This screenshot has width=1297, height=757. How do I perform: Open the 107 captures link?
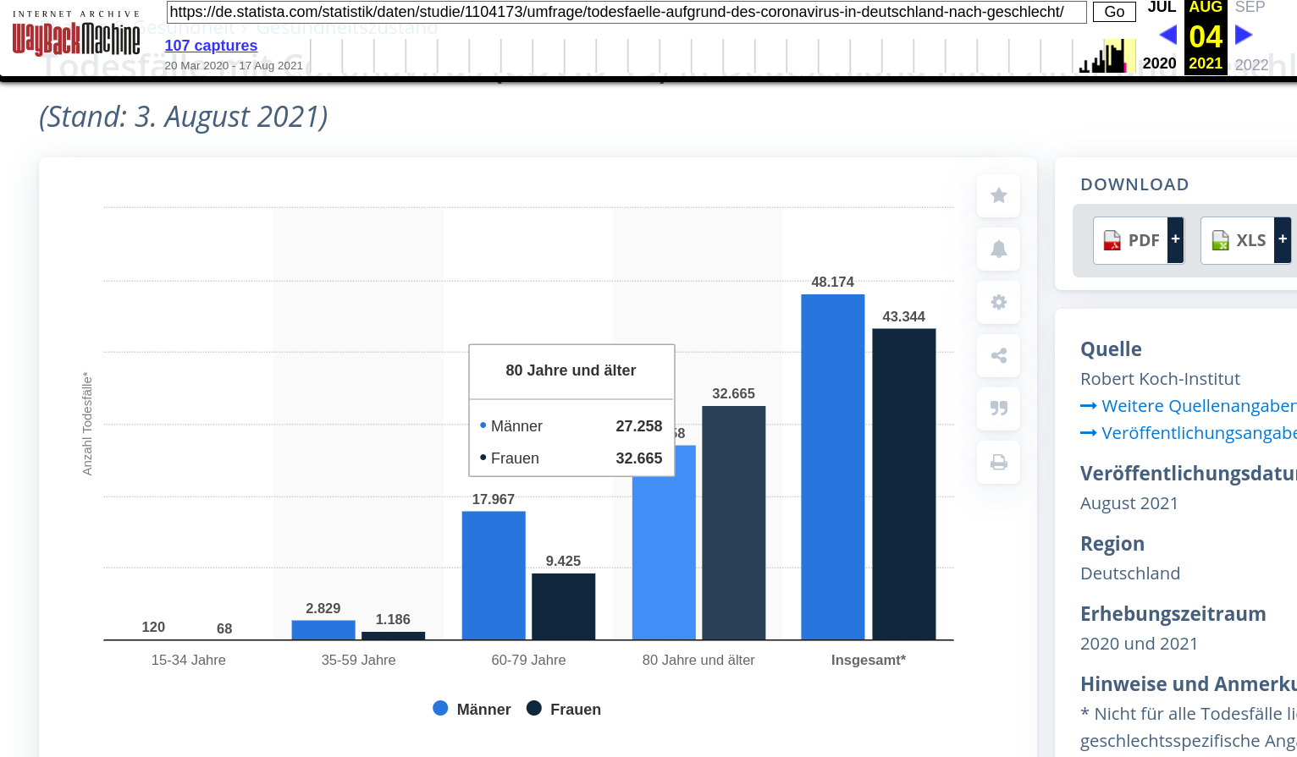[211, 46]
